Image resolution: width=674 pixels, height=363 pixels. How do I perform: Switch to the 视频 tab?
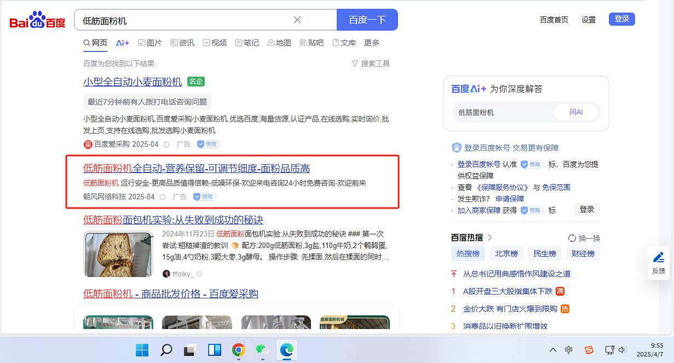click(x=215, y=43)
